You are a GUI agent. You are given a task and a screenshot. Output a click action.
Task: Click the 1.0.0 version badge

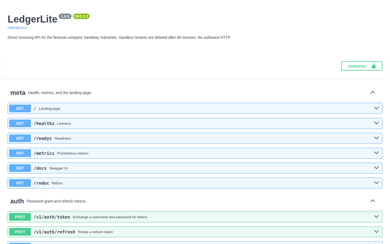65,16
